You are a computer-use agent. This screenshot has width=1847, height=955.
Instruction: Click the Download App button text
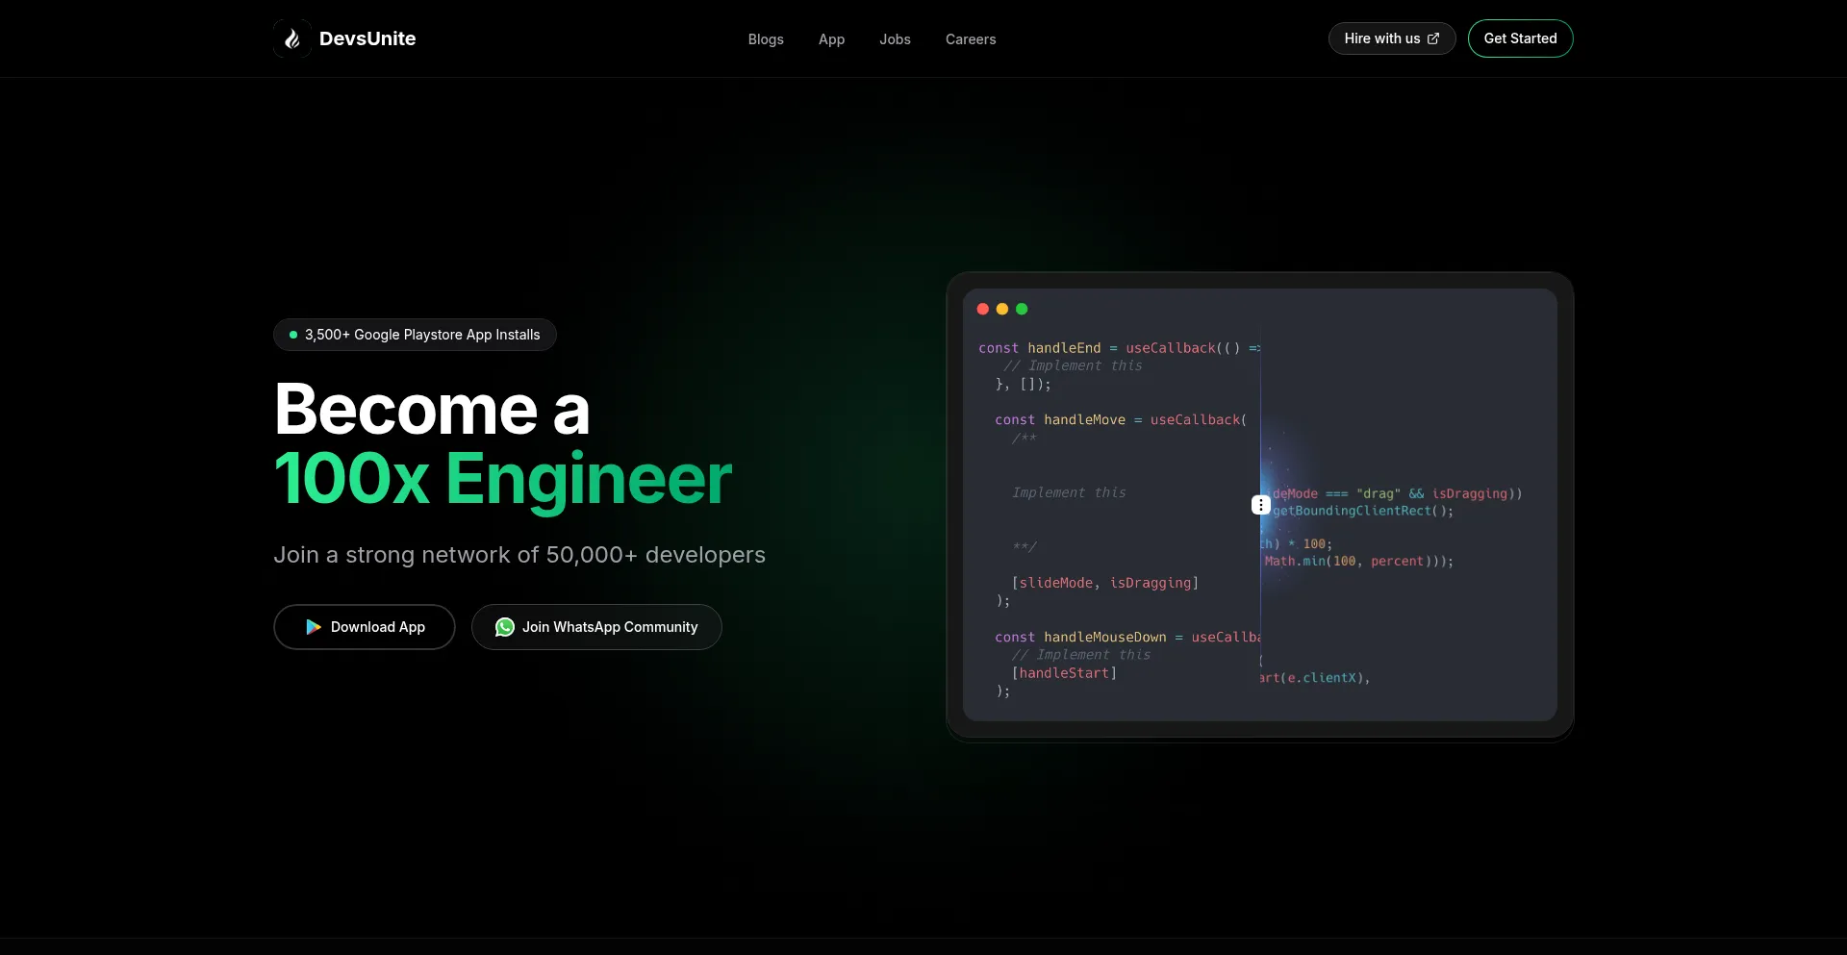pos(378,627)
